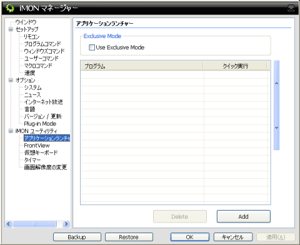This screenshot has height=245, width=300.
Task: Click the Add button
Action: pos(244,216)
